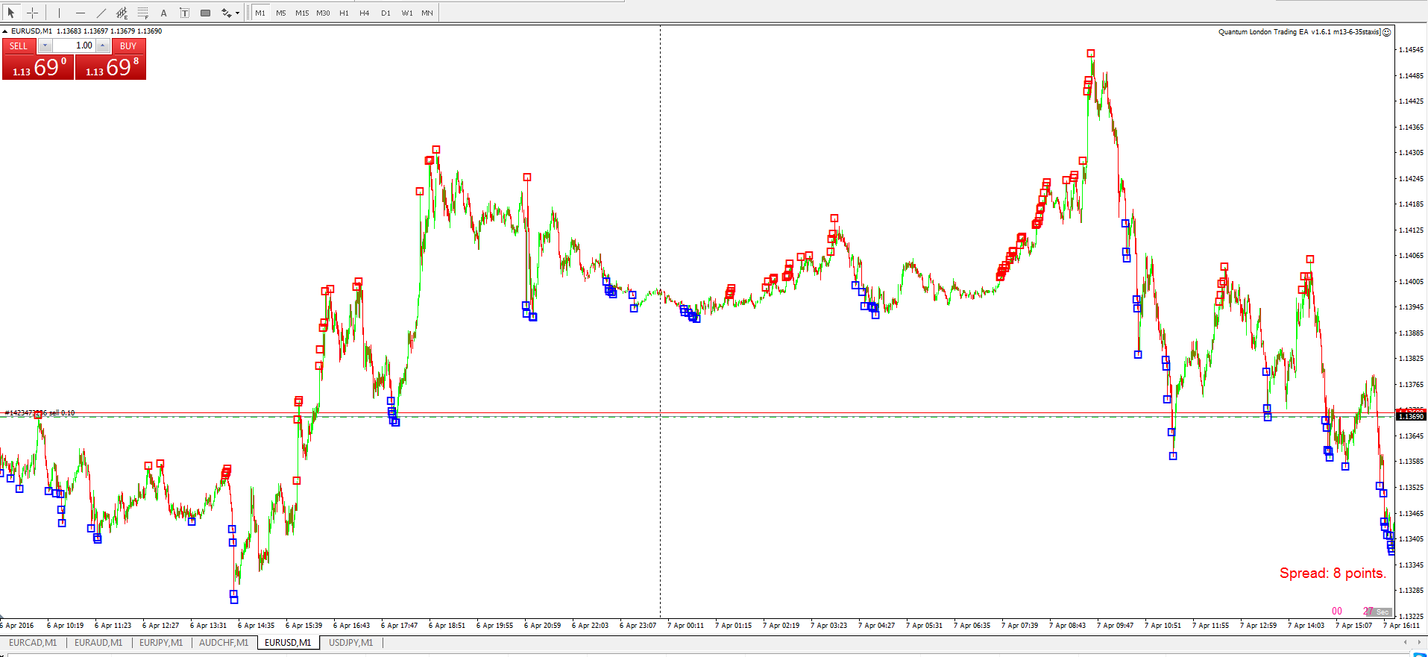Open the EURCAD,M1 chart tab
The width and height of the screenshot is (1428, 657).
[33, 643]
